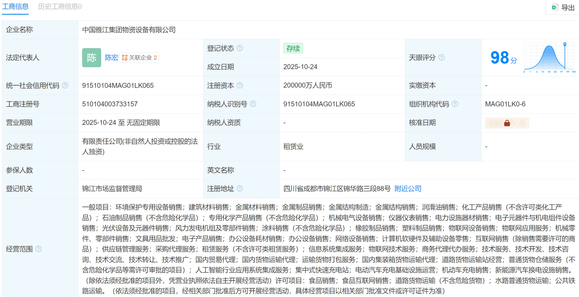Click the help icon next to 登记状态
This screenshot has width=579, height=297.
[x=240, y=48]
